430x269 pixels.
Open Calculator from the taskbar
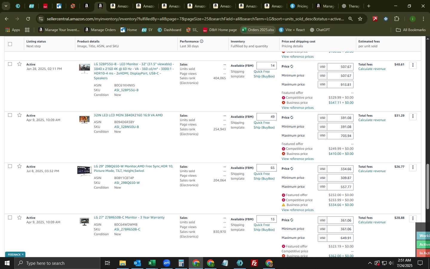coord(181,263)
